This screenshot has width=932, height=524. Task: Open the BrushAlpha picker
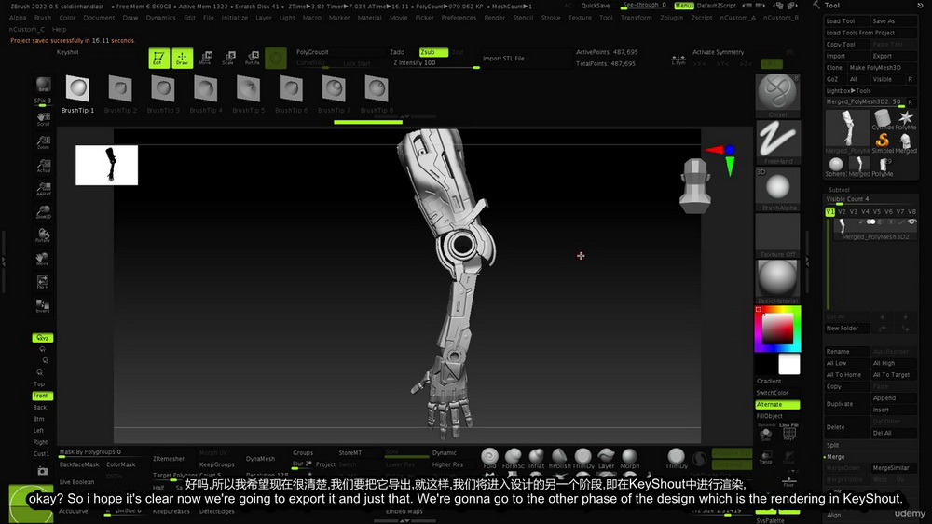(777, 189)
